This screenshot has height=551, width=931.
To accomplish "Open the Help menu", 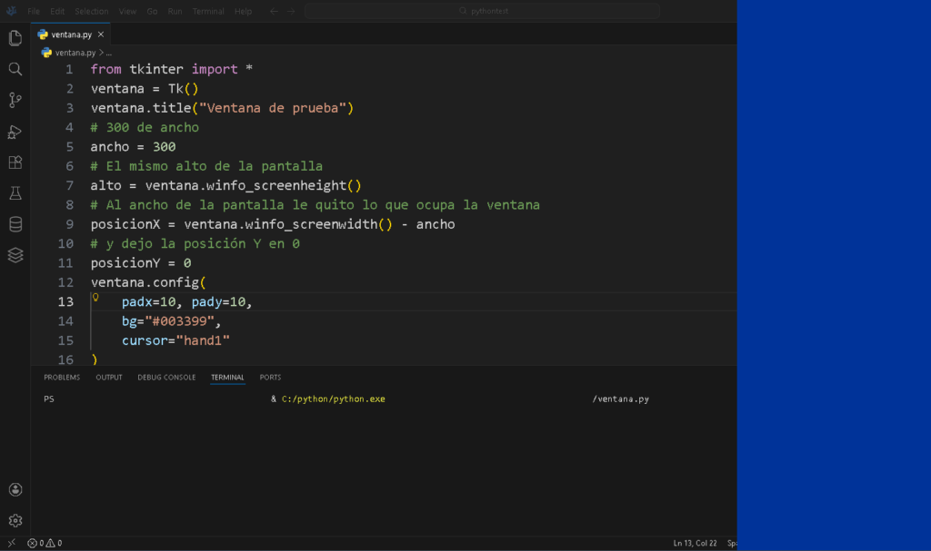I will pyautogui.click(x=243, y=11).
